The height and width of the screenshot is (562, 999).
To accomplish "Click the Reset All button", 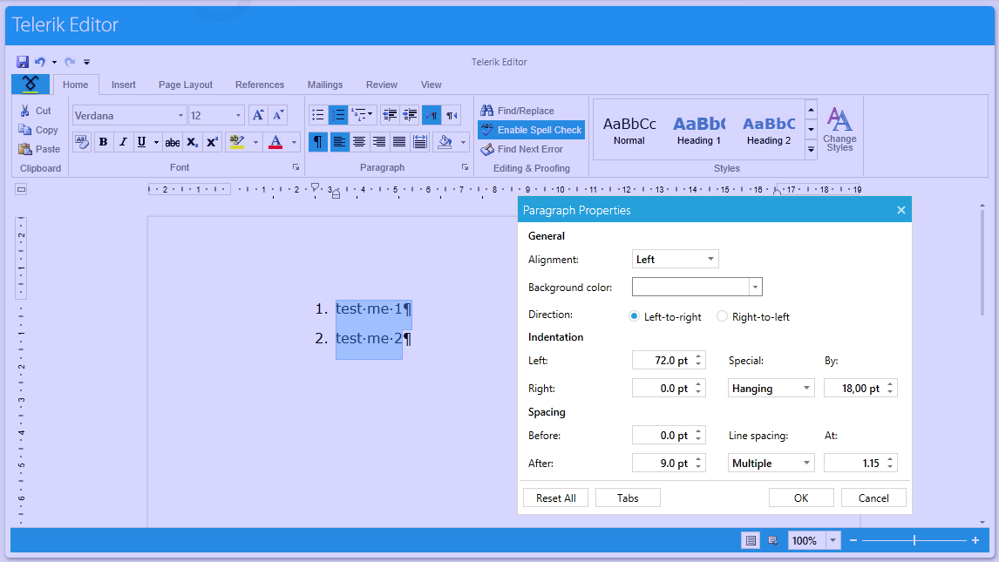I will 555,498.
